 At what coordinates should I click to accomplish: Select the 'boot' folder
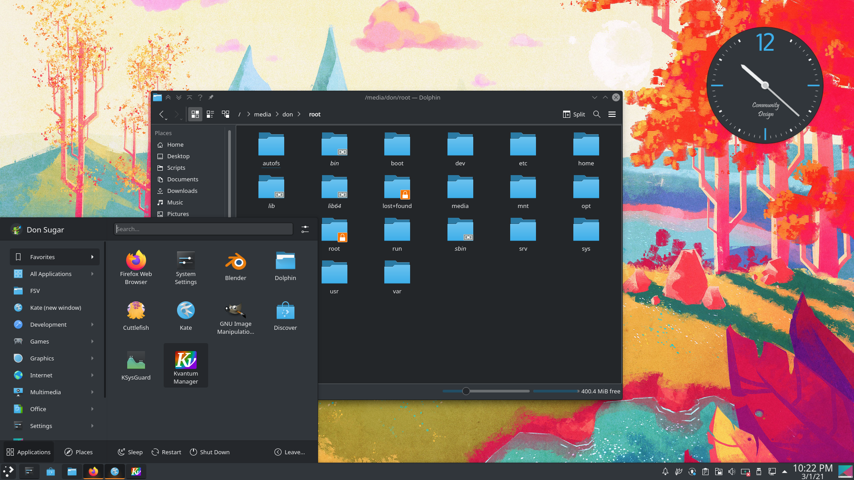click(397, 149)
